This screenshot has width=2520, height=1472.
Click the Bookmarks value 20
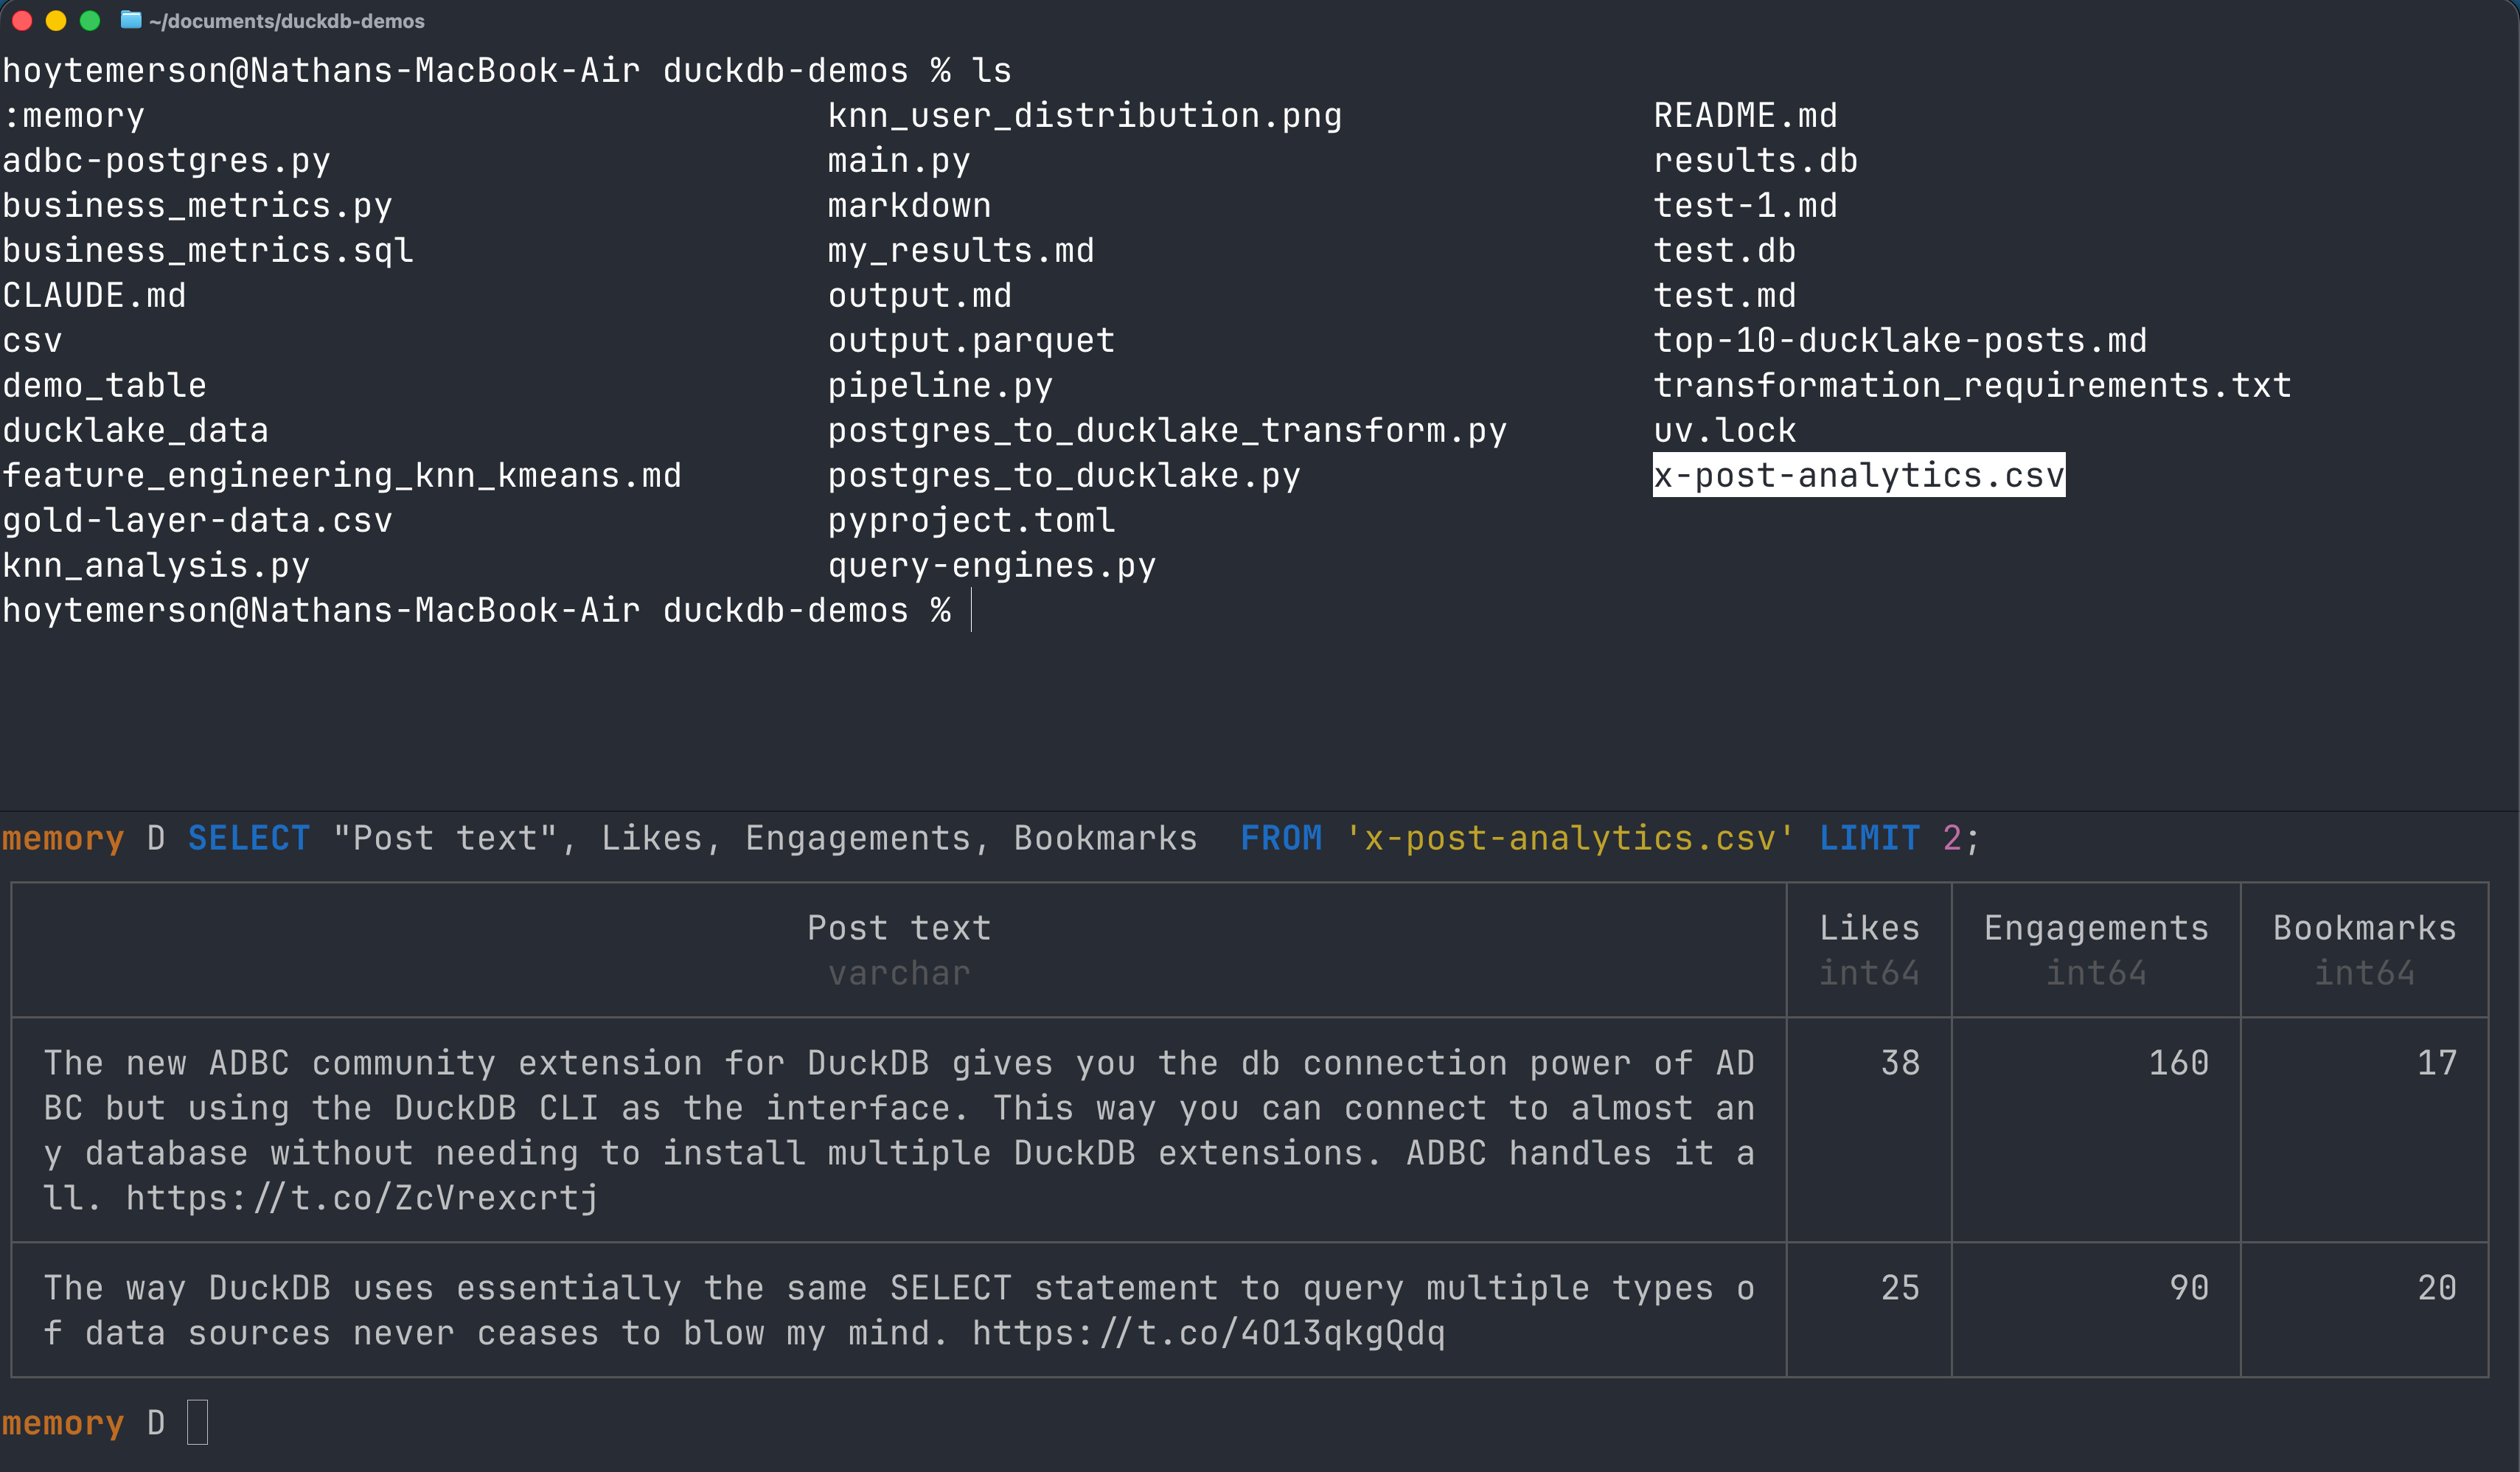[x=2437, y=1288]
